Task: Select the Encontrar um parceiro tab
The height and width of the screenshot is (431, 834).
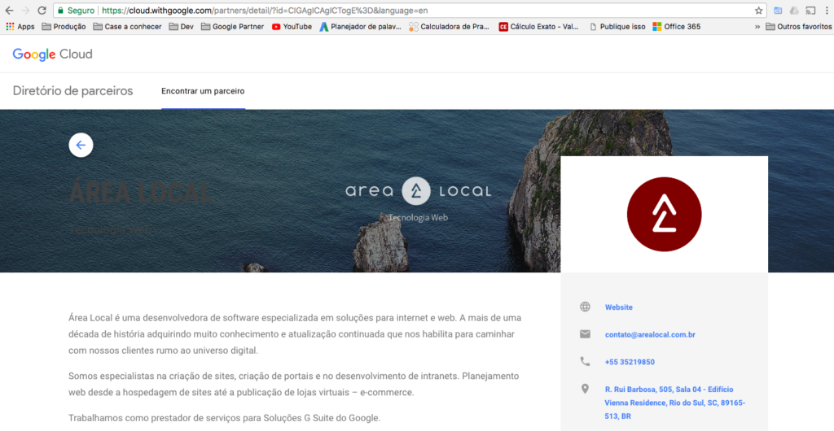Action: pos(203,91)
